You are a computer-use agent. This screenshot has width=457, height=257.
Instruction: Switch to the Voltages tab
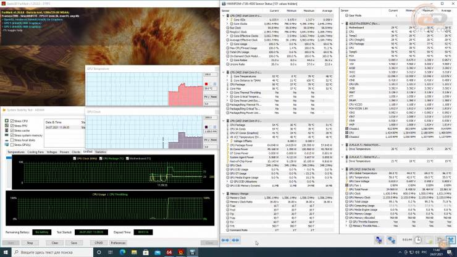52,152
